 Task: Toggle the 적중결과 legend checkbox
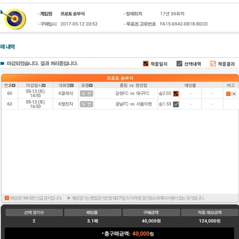(213, 64)
